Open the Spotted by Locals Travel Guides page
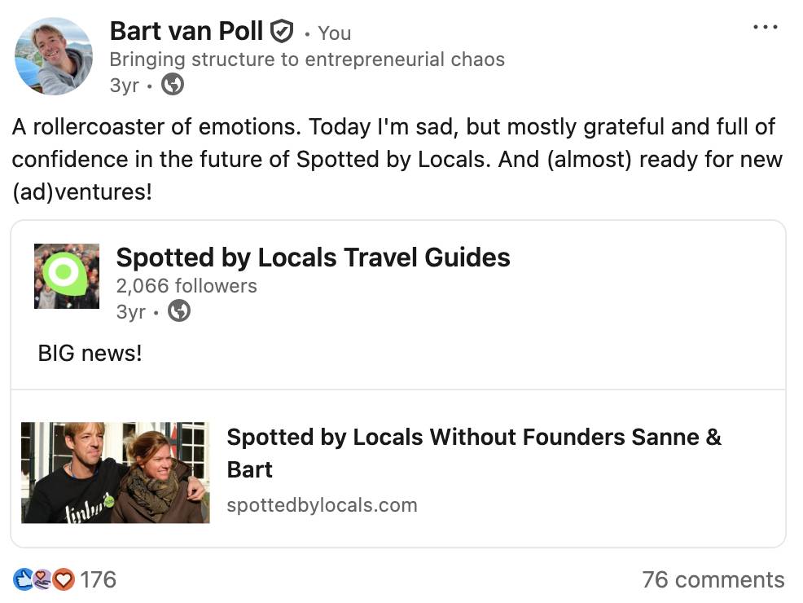The height and width of the screenshot is (603, 803). [313, 257]
